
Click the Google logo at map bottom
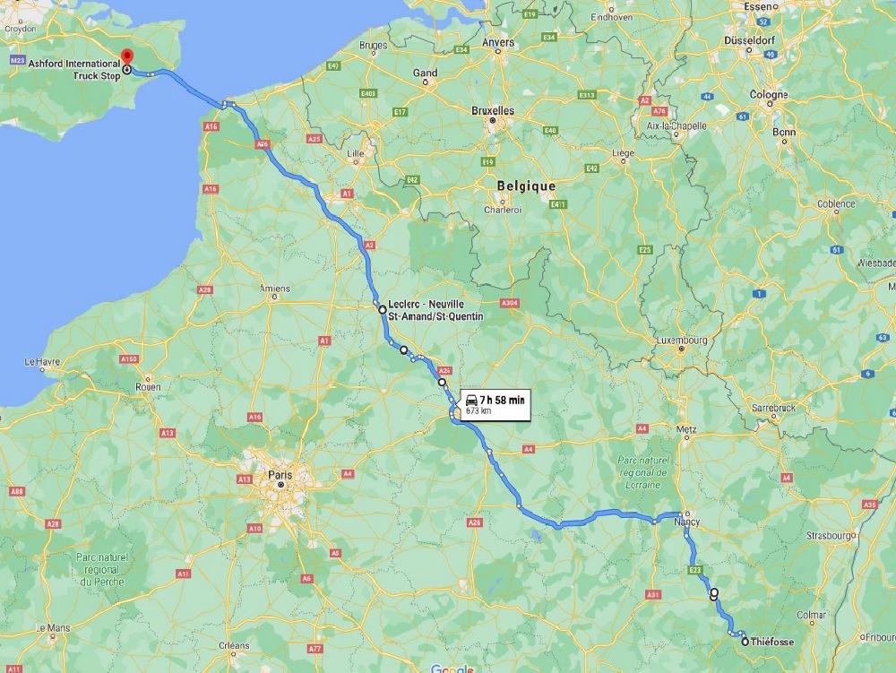coord(452,669)
